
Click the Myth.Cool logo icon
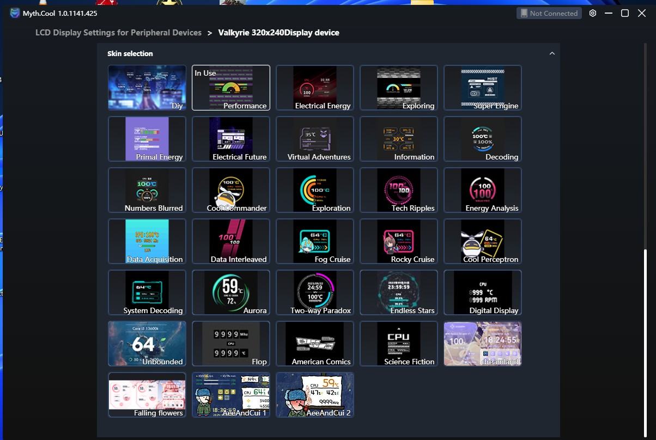(14, 13)
